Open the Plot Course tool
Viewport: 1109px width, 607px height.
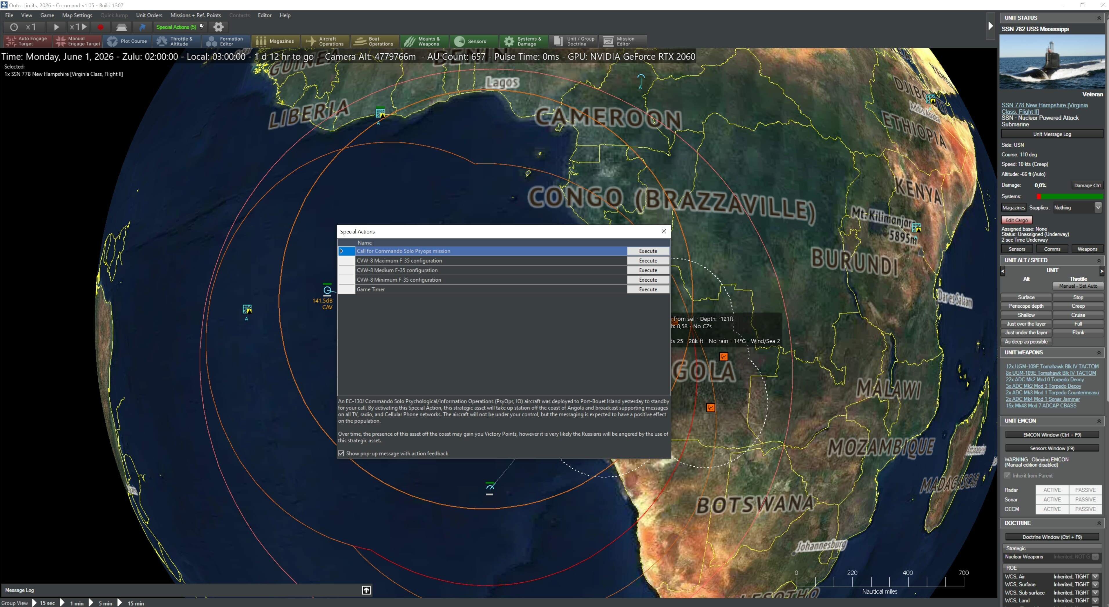coord(127,41)
